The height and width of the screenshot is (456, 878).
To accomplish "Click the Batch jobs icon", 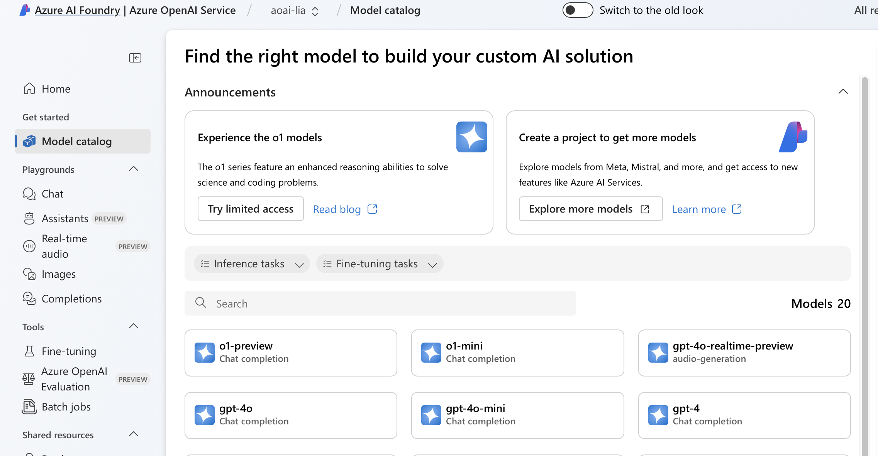I will [29, 407].
